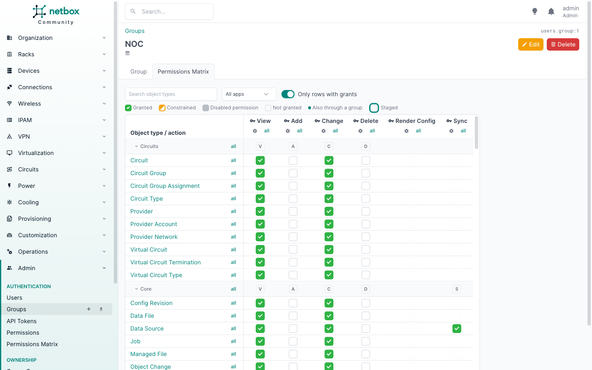This screenshot has height=370, width=592.
Task: Click the gear icon under Render Config column
Action: coord(407,131)
